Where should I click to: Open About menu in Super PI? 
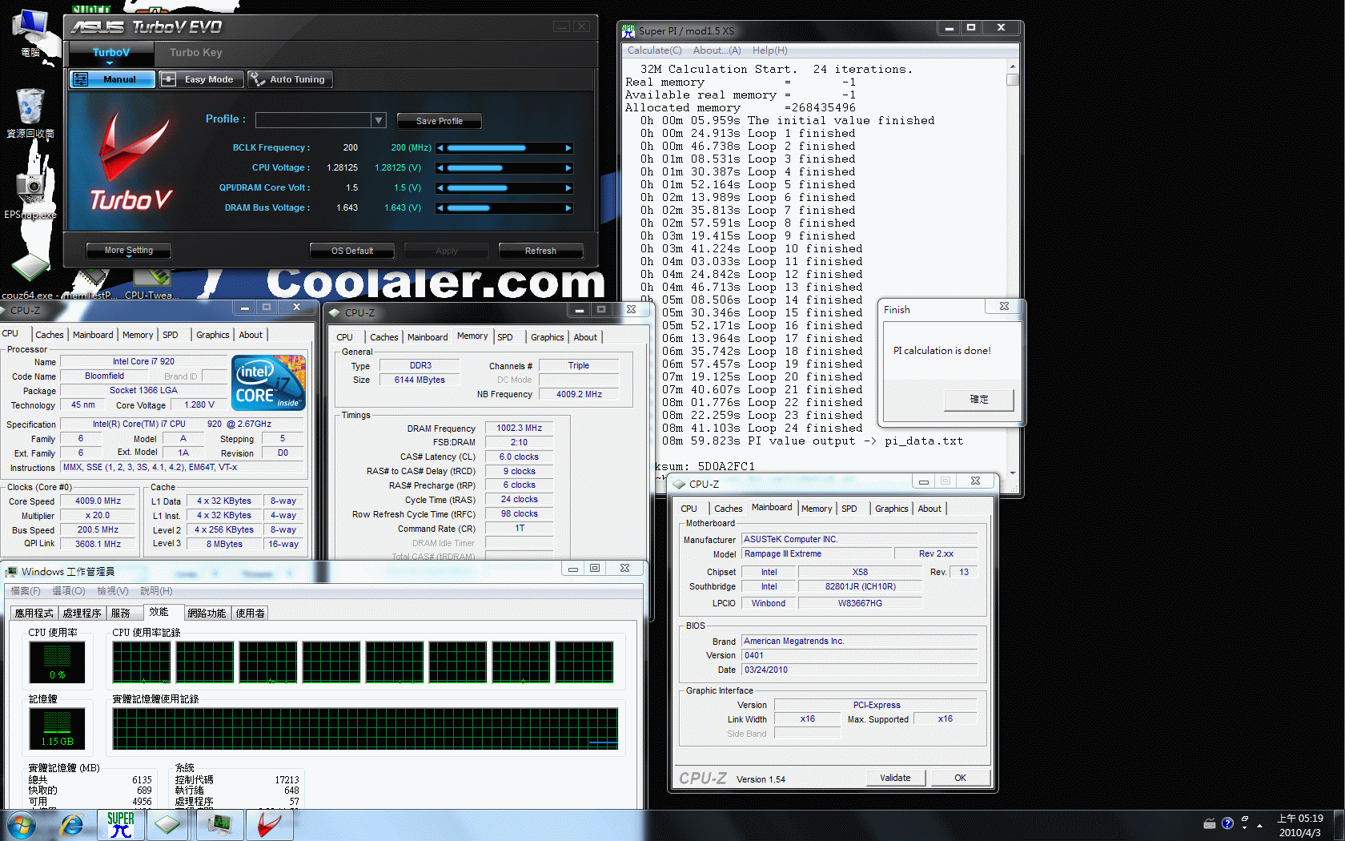point(717,50)
